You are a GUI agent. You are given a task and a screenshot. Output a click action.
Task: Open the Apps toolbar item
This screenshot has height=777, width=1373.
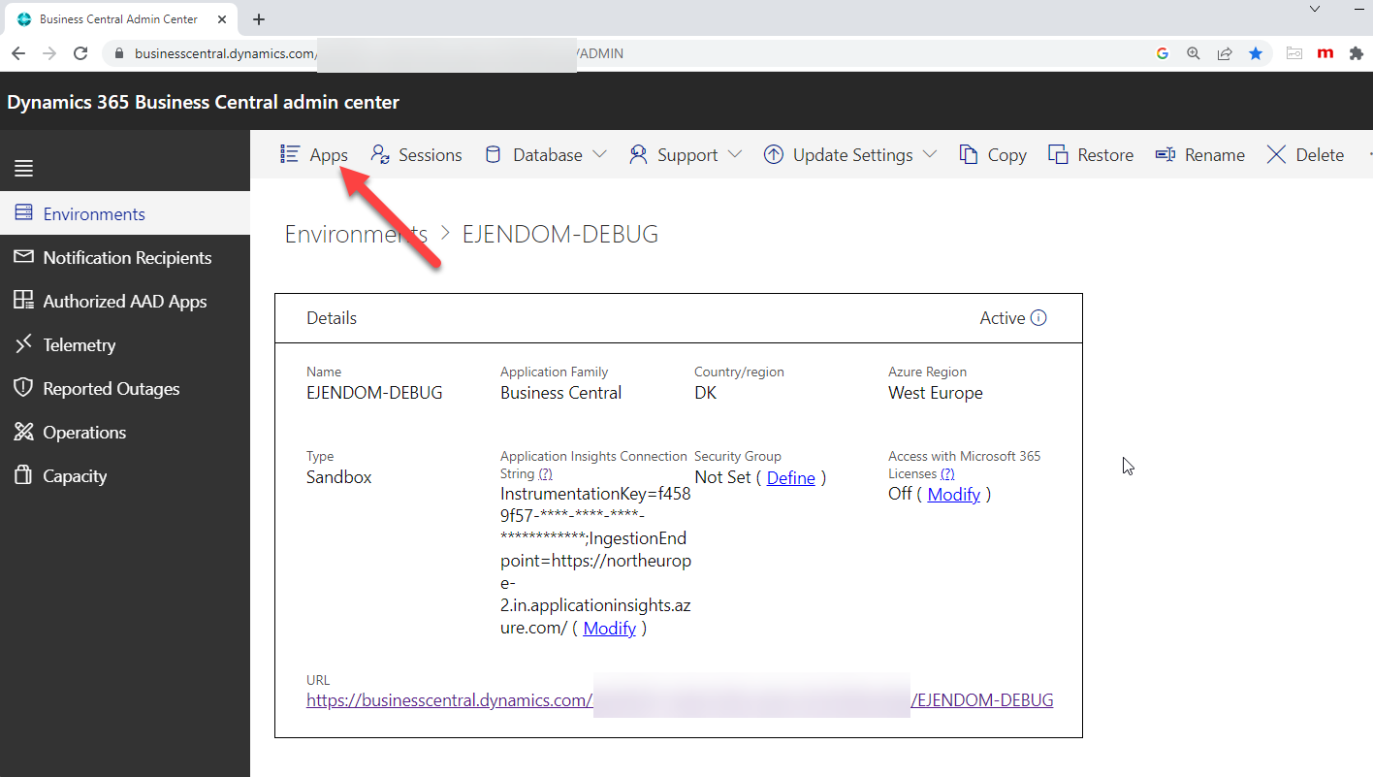314,154
